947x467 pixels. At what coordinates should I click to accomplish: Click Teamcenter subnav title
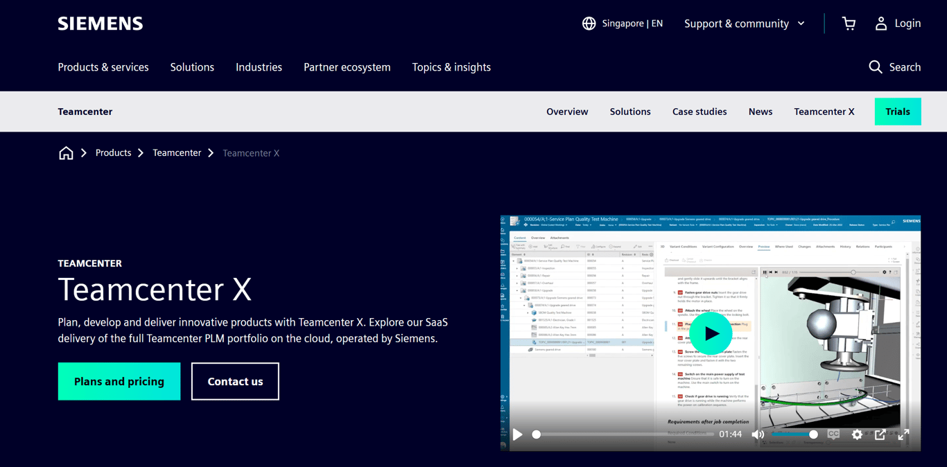tap(85, 112)
